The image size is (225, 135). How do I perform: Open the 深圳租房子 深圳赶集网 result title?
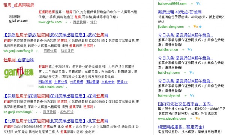coord(56,96)
